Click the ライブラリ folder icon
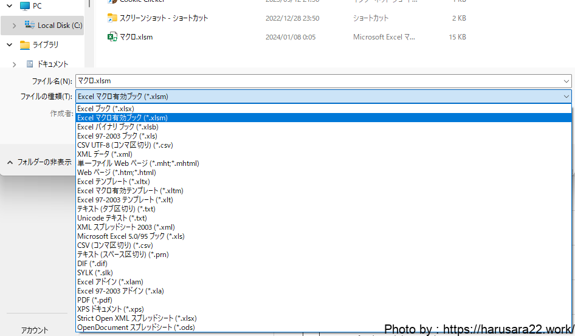 coord(25,45)
